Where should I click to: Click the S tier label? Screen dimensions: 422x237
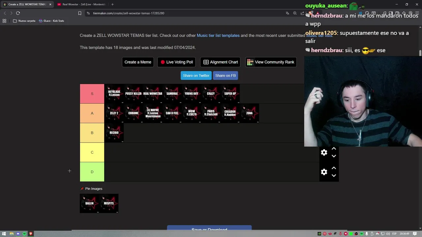pyautogui.click(x=92, y=93)
